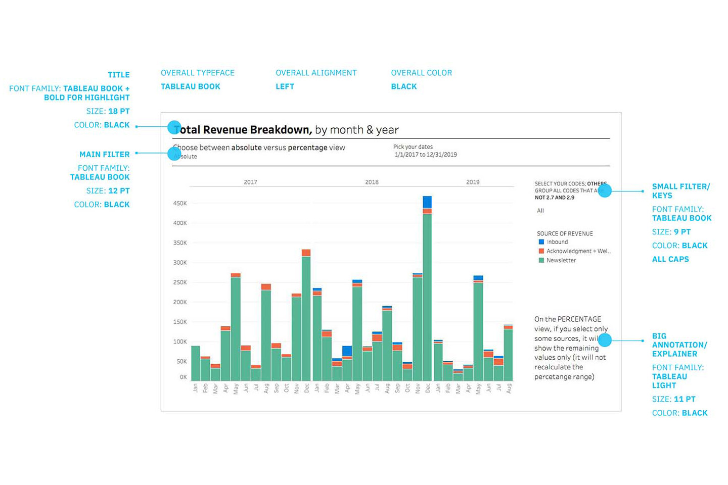This screenshot has width=728, height=485.
Task: Click the 2017 year column header
Action: (250, 182)
